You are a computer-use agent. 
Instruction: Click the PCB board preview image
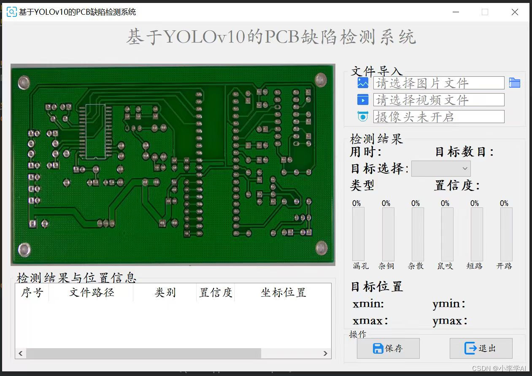tap(173, 164)
